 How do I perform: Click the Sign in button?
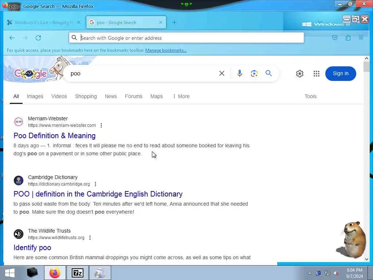click(341, 74)
